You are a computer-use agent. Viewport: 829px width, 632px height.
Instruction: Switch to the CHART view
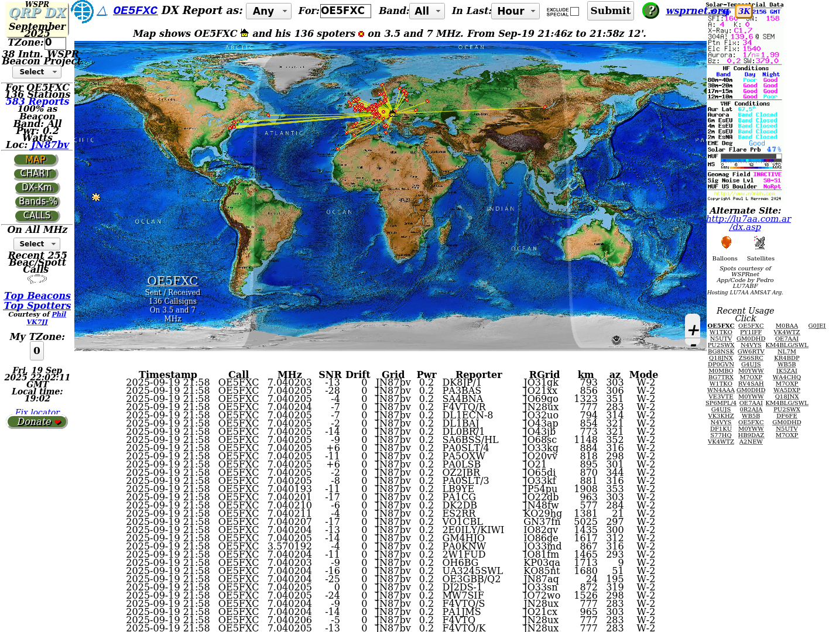pyautogui.click(x=36, y=174)
